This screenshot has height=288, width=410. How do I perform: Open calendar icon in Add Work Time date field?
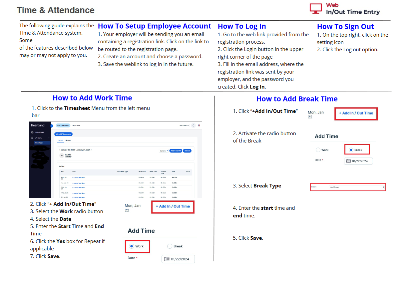coord(167,259)
